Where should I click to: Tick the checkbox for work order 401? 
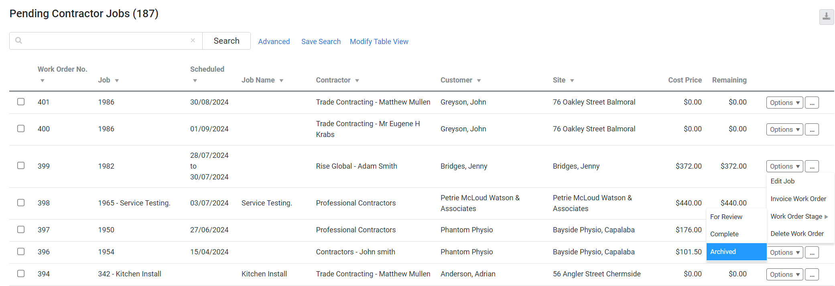tap(21, 102)
